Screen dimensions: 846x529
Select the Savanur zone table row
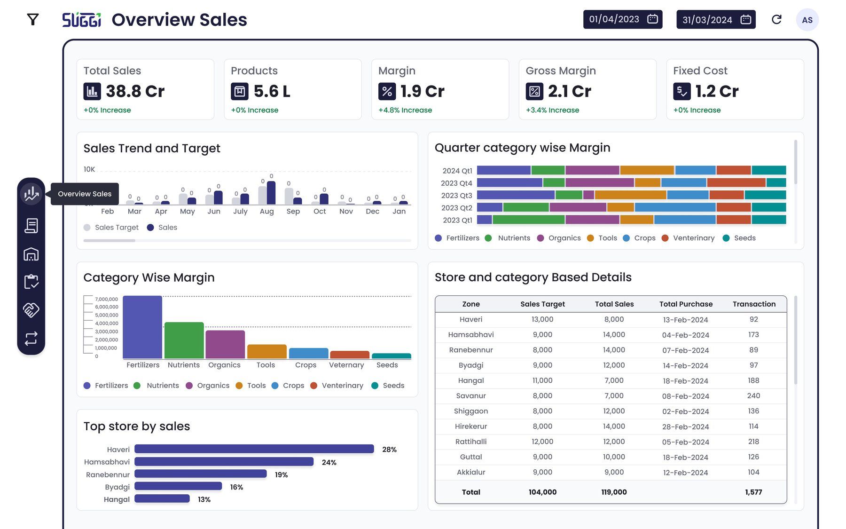point(611,396)
